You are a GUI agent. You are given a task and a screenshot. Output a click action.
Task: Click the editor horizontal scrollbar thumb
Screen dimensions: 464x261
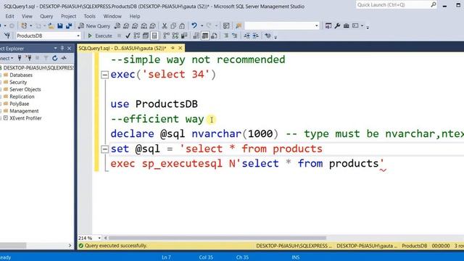click(x=217, y=238)
